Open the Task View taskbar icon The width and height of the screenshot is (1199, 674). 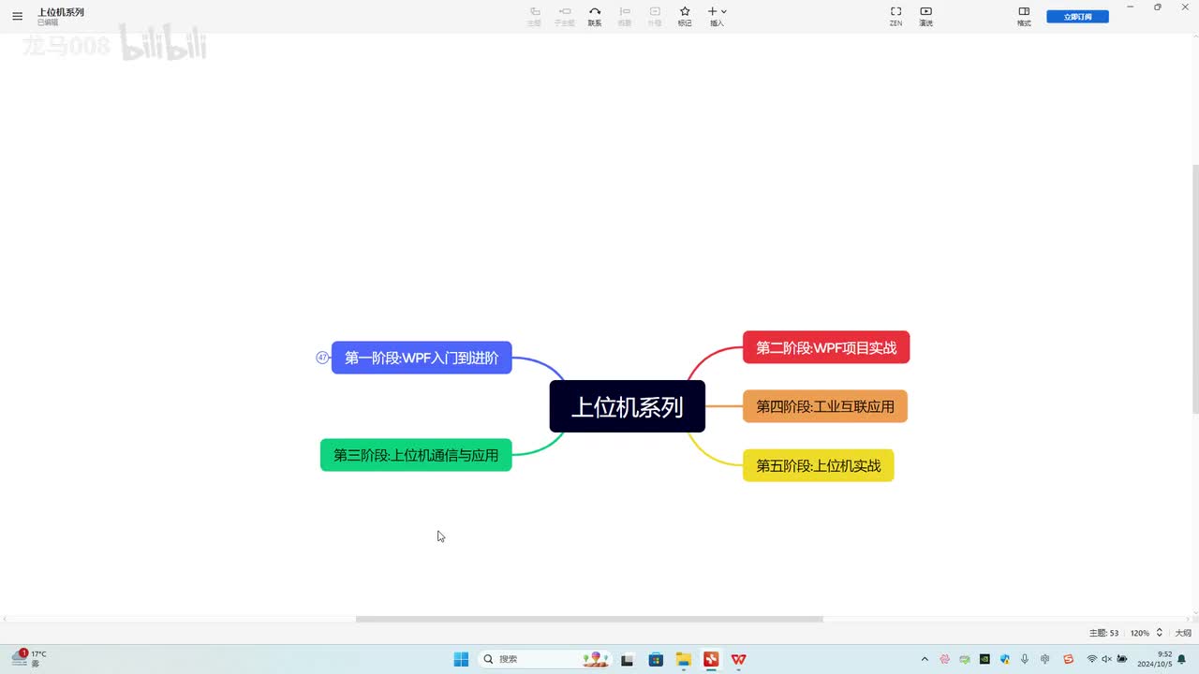coord(628,659)
